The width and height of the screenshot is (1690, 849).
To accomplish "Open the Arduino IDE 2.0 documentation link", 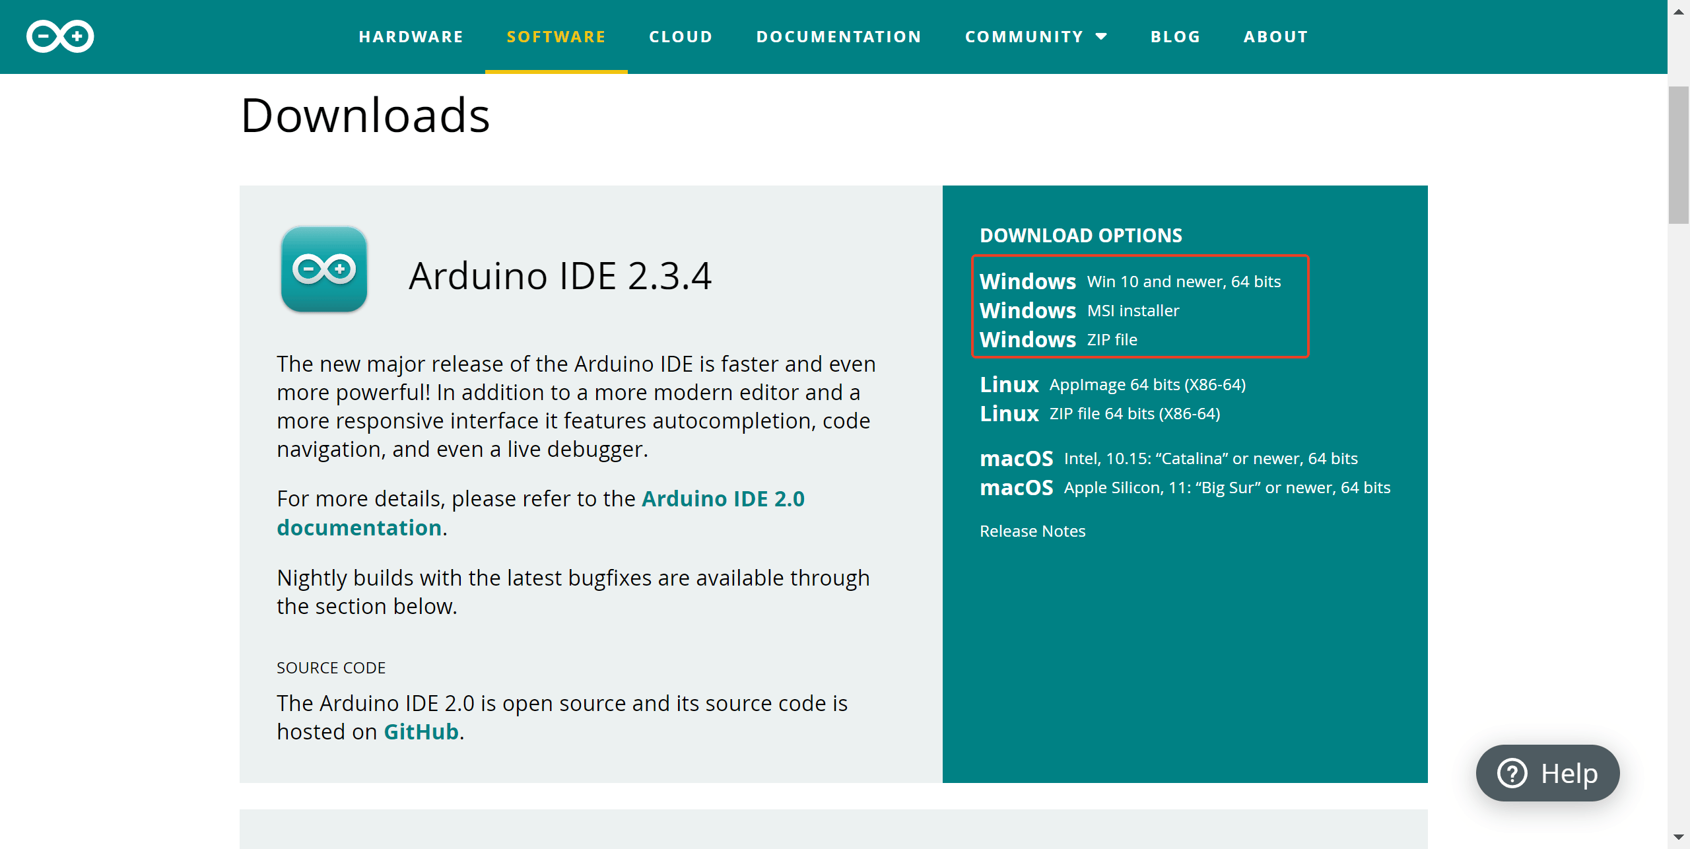I will [x=724, y=498].
